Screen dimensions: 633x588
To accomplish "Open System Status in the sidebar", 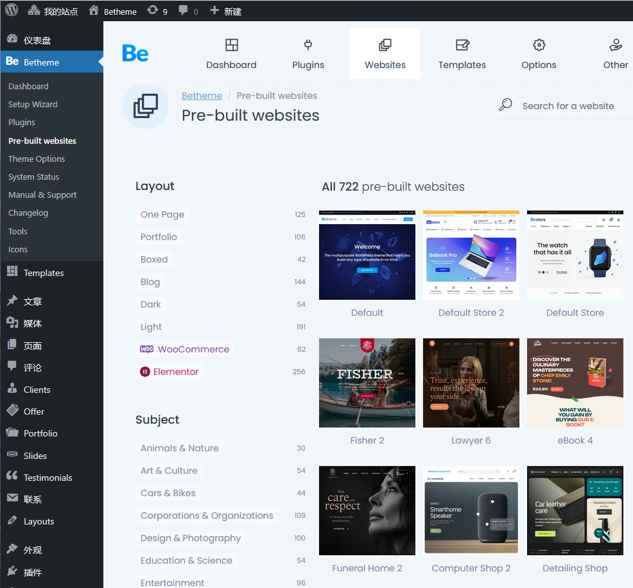I will [34, 177].
